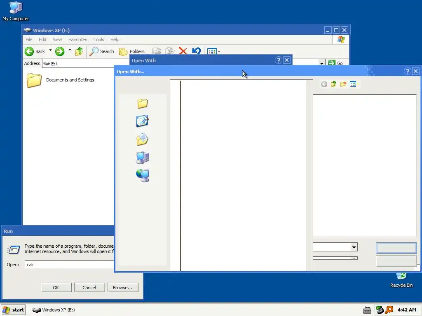Open the My Computer desktop icon

[x=16, y=11]
